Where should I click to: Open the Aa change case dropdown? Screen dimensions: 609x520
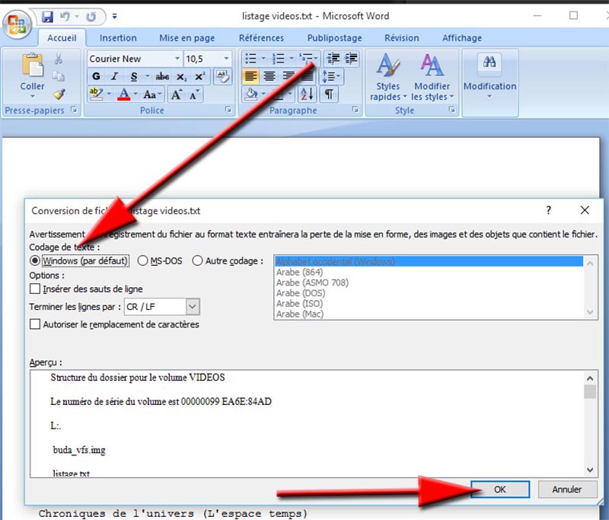pyautogui.click(x=153, y=94)
